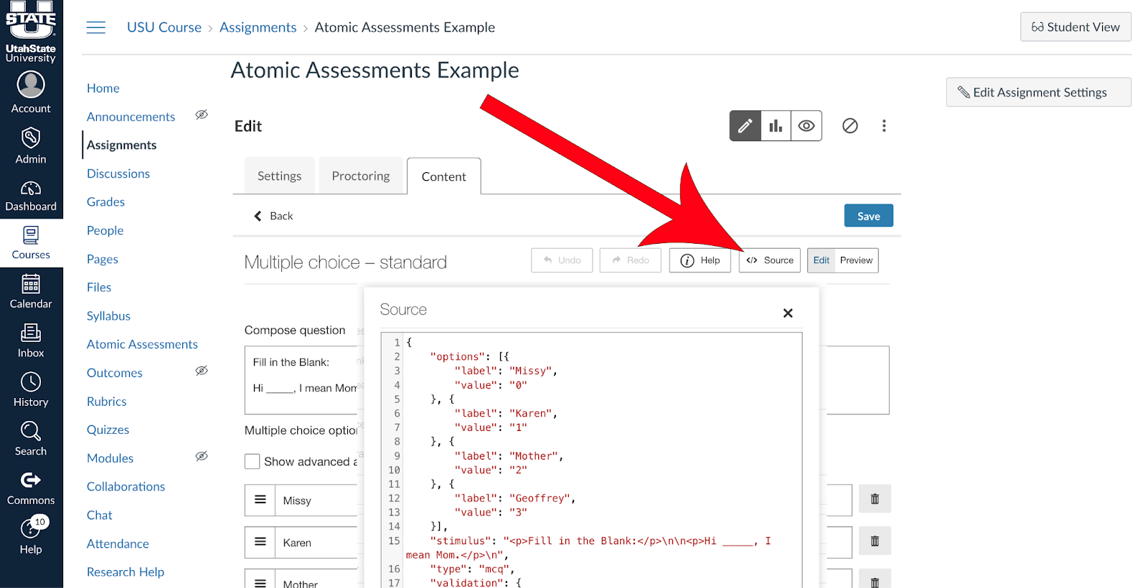Click the circle-slash unpublish icon
Viewport: 1148px width, 588px height.
(x=850, y=126)
